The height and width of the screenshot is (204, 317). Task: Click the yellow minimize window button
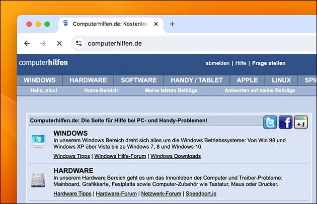click(38, 24)
